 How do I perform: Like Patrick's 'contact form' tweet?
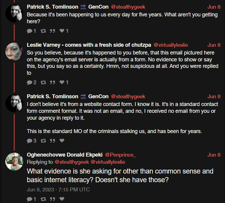[x=62, y=140]
